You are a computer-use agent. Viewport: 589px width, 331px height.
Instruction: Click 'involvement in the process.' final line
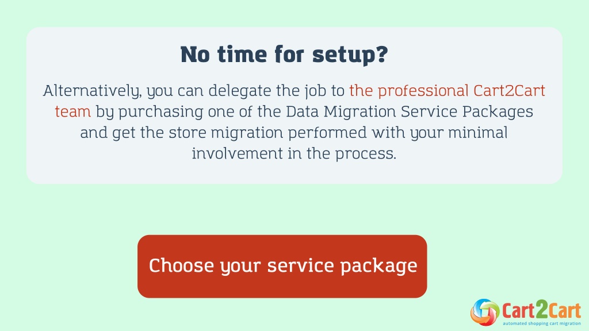coord(294,153)
